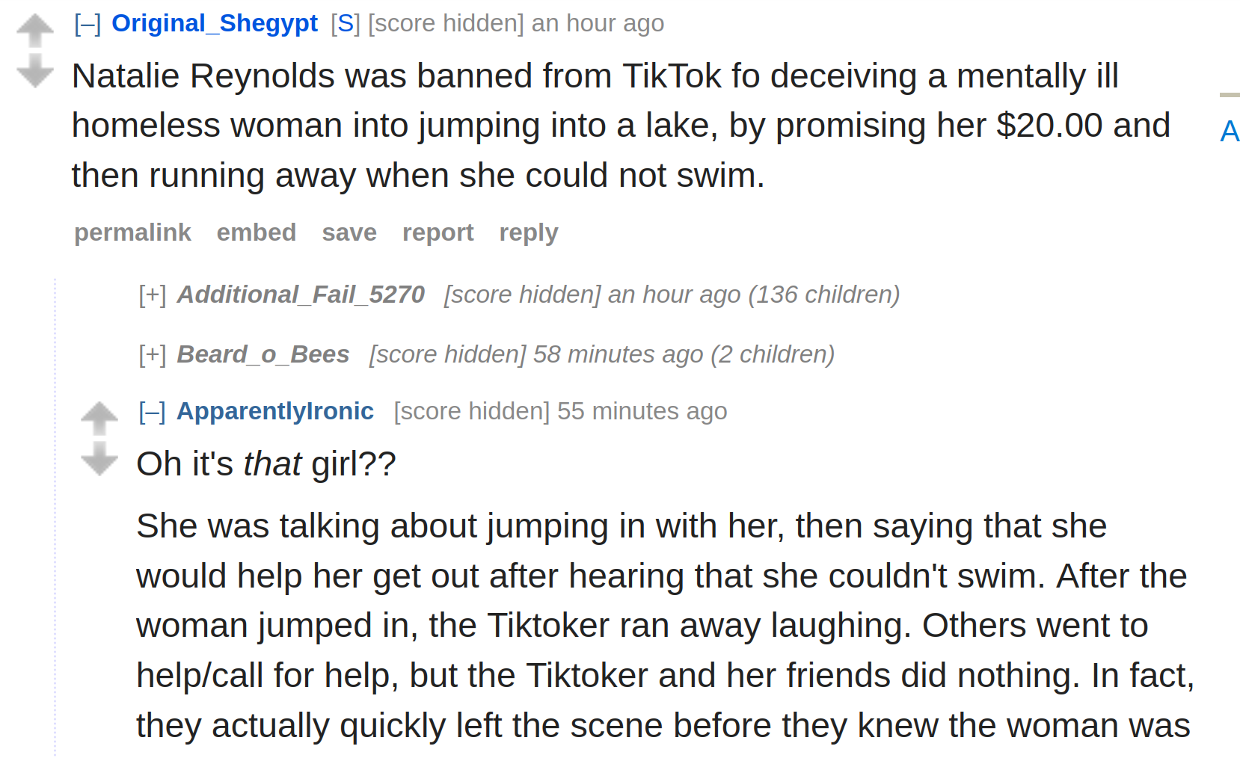
Task: Collapse ApparentlyIronic's comment with [–]
Action: pyautogui.click(x=153, y=412)
